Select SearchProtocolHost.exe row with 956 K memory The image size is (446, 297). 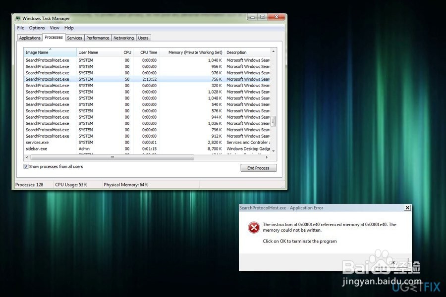pos(147,66)
